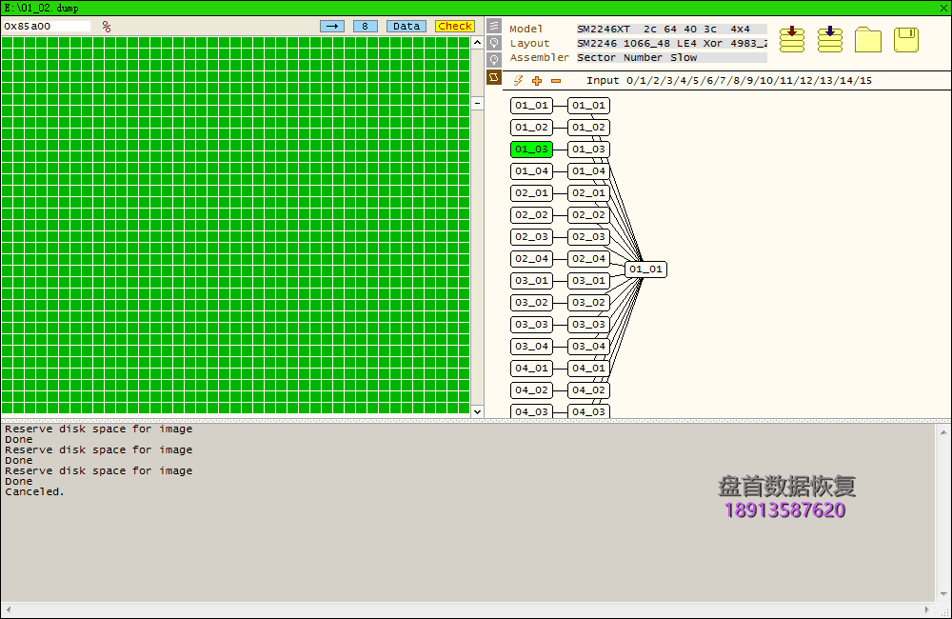952x619 pixels.
Task: Select the Layout value SM2246 1066_48 field
Action: coord(671,44)
